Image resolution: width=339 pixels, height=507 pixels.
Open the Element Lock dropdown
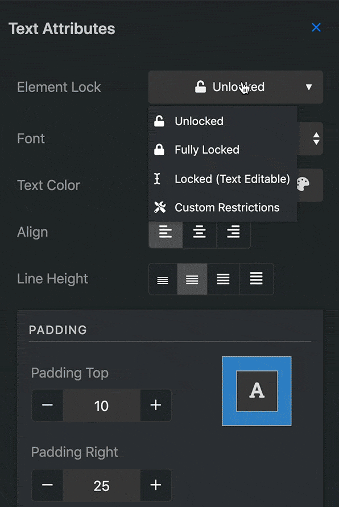click(235, 86)
